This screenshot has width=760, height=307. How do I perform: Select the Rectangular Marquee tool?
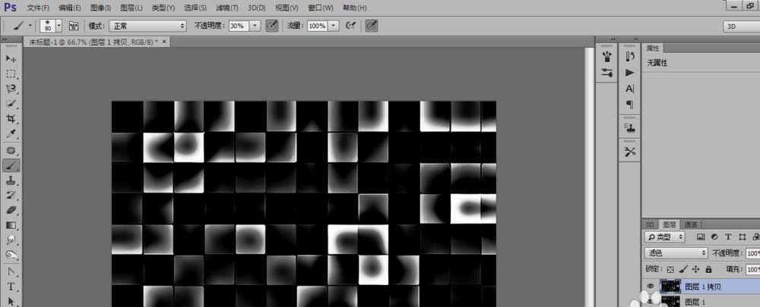tap(11, 74)
